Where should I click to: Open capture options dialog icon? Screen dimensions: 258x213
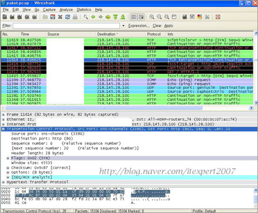pyautogui.click(x=12, y=17)
